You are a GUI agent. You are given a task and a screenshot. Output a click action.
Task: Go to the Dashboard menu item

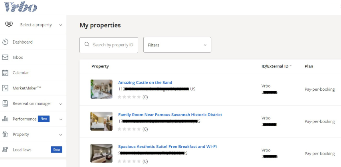pyautogui.click(x=23, y=42)
